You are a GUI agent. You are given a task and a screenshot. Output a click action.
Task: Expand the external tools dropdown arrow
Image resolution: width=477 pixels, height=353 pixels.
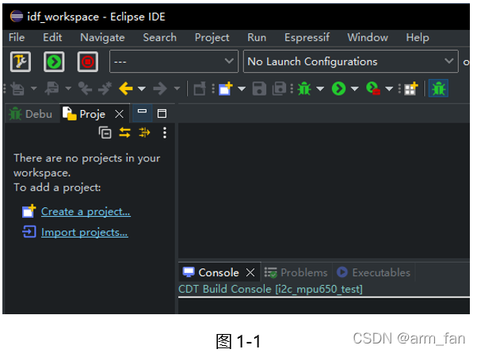[x=389, y=89]
